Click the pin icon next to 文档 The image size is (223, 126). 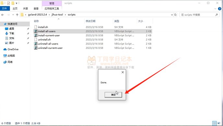[28, 38]
